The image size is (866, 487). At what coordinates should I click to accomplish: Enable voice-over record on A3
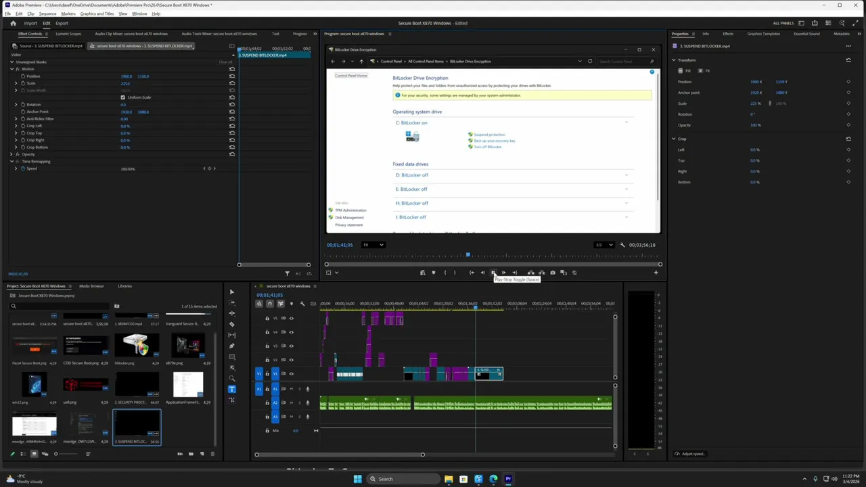[x=308, y=417]
